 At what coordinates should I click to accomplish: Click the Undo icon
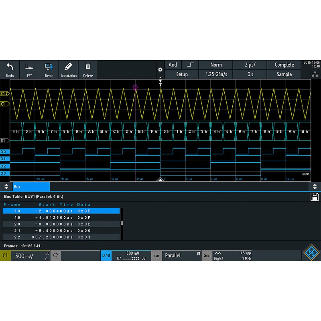(x=10, y=69)
